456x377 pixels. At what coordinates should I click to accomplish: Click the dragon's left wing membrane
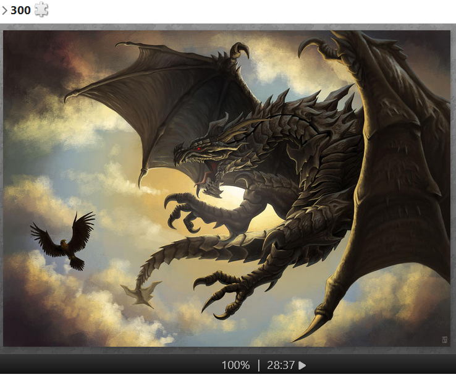click(154, 99)
